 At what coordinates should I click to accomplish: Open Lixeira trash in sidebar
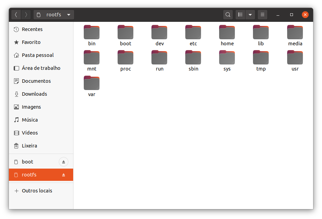[x=41, y=146]
